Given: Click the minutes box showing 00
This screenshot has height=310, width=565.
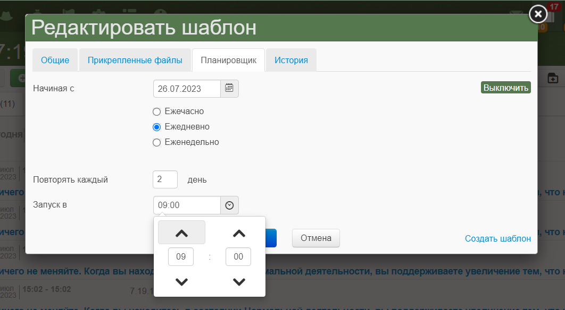Looking at the screenshot, I should click(238, 256).
